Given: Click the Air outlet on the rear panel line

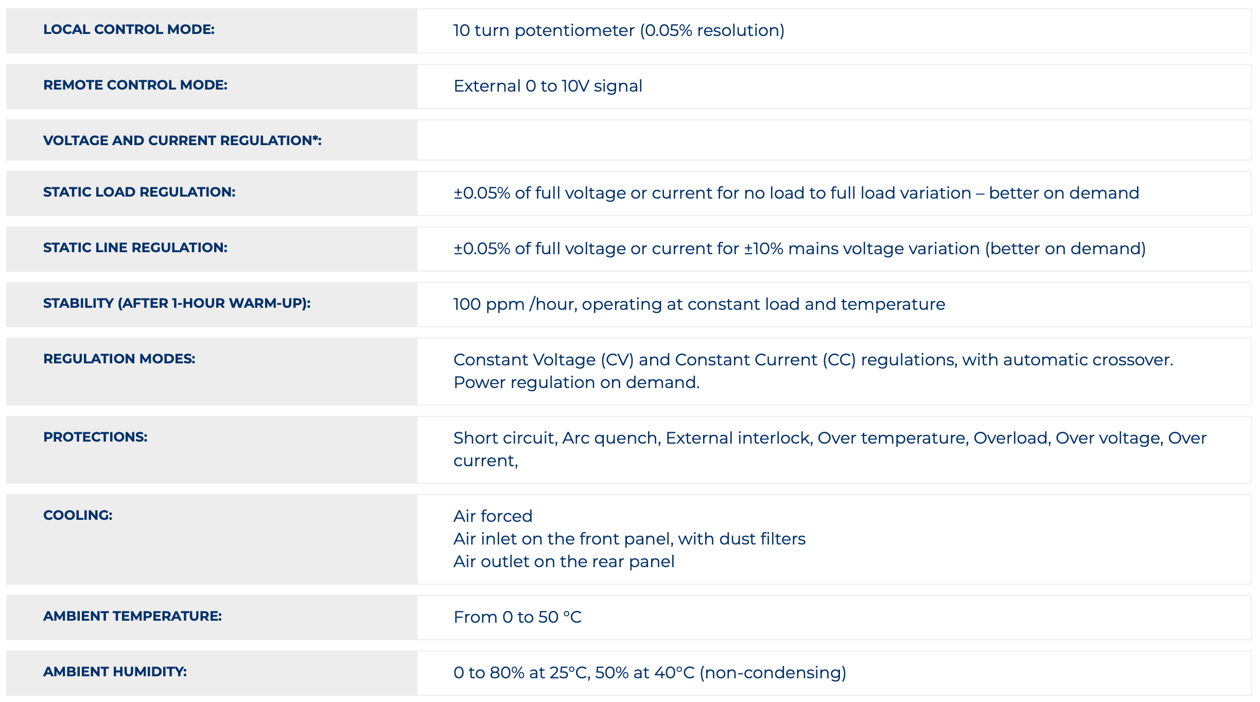Looking at the screenshot, I should coord(564,562).
